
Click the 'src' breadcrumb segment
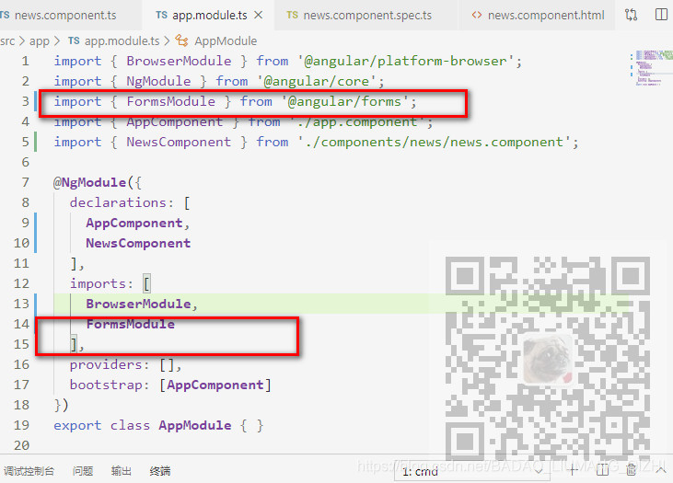7,41
